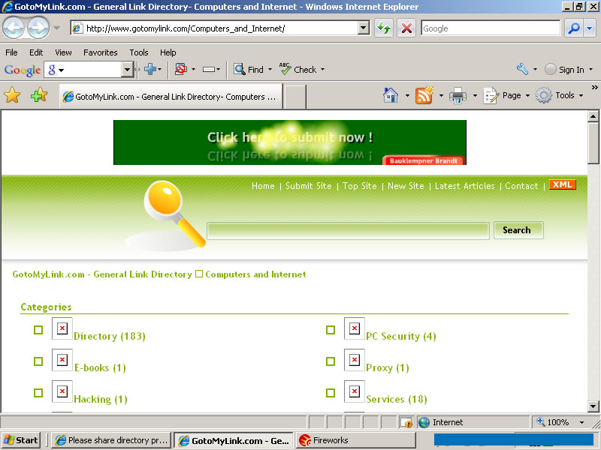Click the Print icon in the command bar

point(458,95)
